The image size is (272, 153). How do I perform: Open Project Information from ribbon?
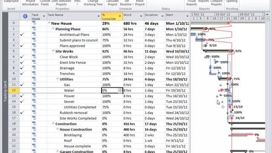point(30,3)
